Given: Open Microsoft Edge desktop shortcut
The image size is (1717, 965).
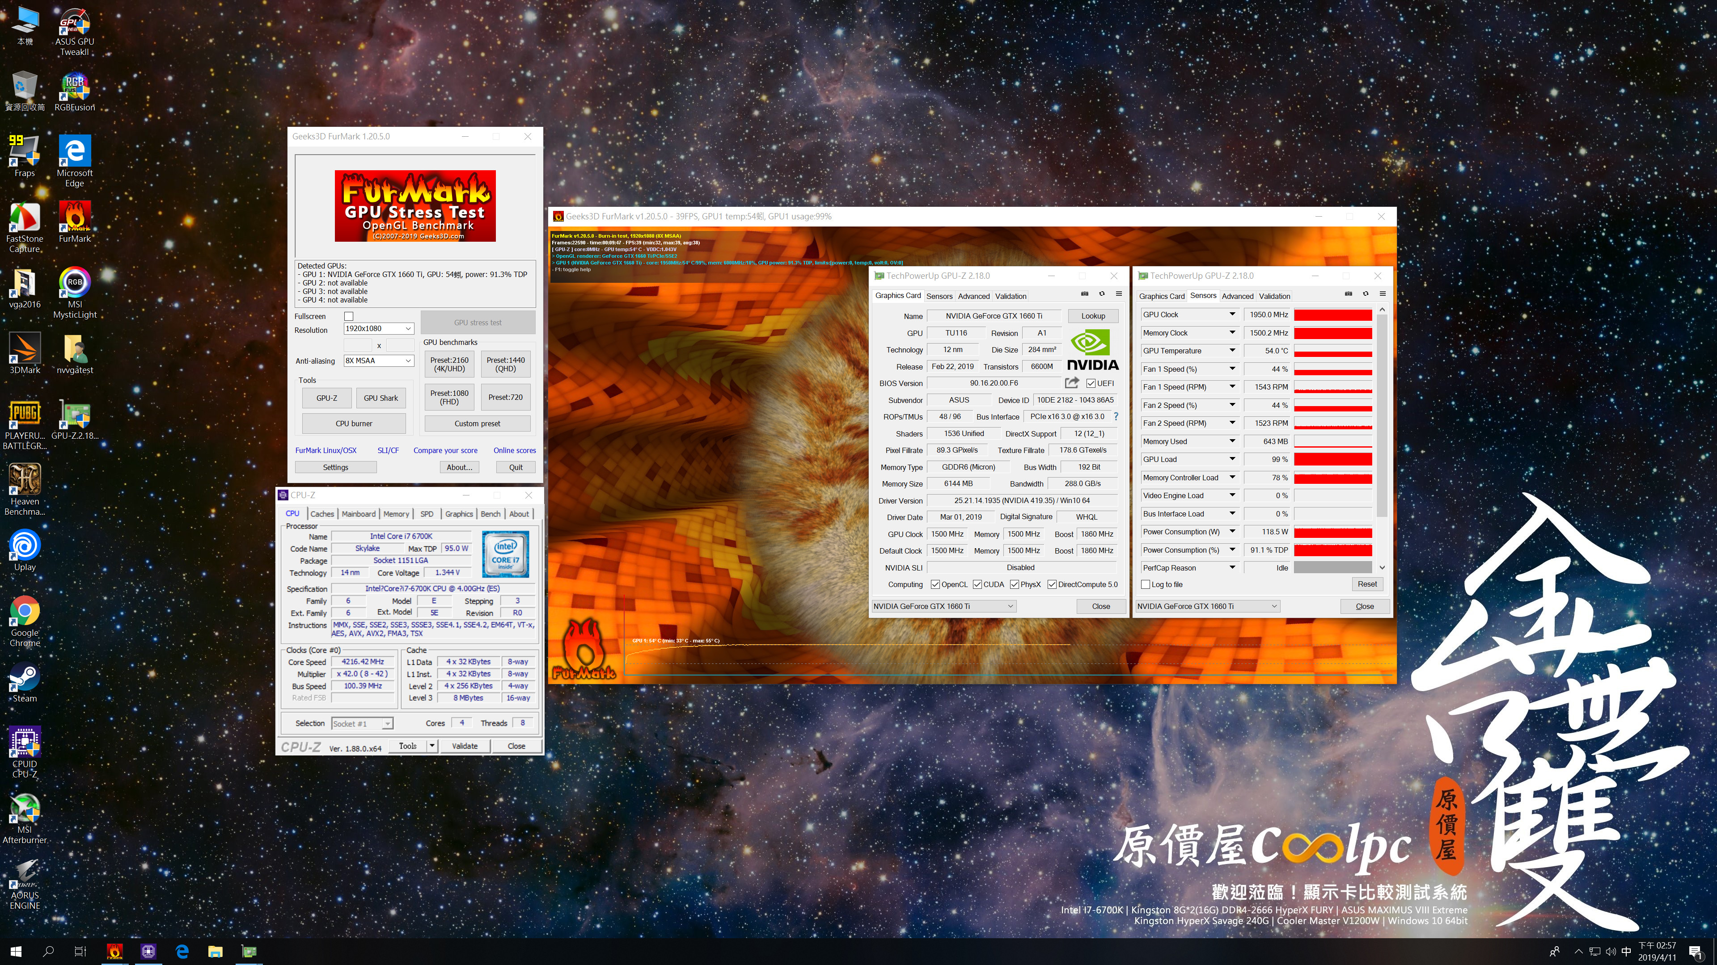Looking at the screenshot, I should (x=75, y=161).
